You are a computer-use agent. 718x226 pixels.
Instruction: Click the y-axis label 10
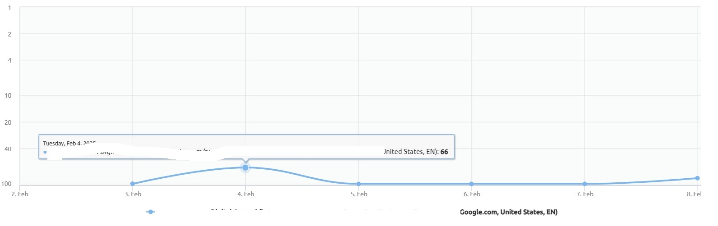tap(8, 95)
